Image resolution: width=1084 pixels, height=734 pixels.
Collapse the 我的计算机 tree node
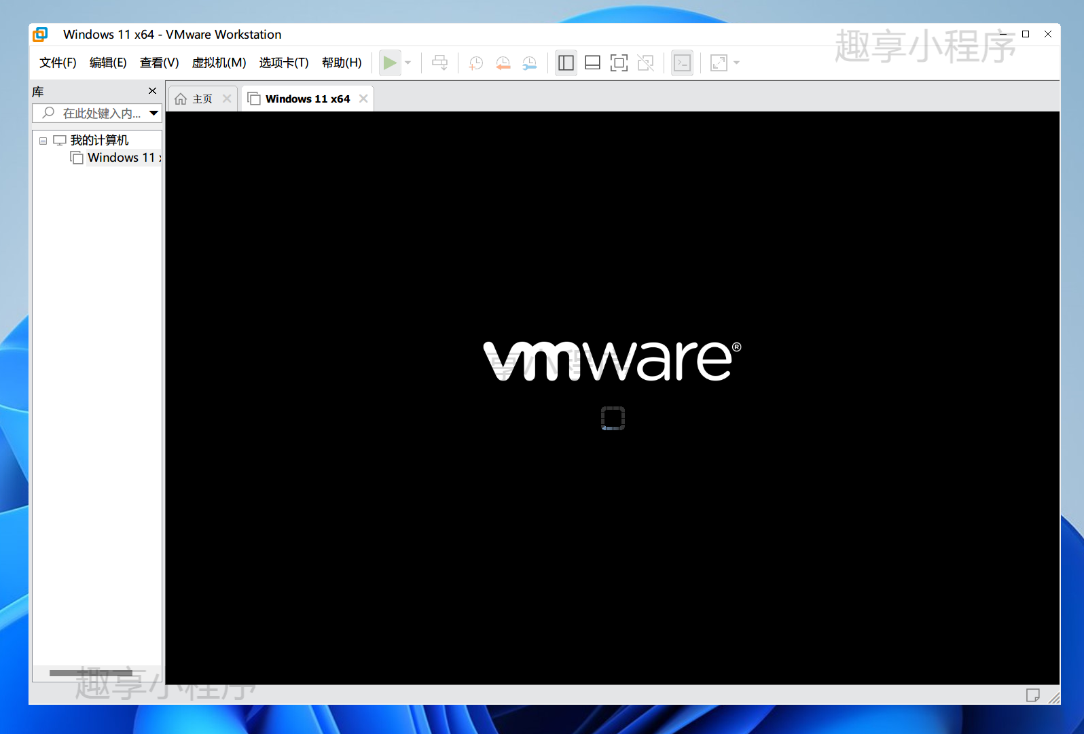(43, 141)
